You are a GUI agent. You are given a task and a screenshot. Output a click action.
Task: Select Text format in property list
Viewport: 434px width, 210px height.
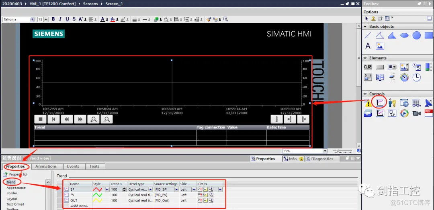click(15, 204)
